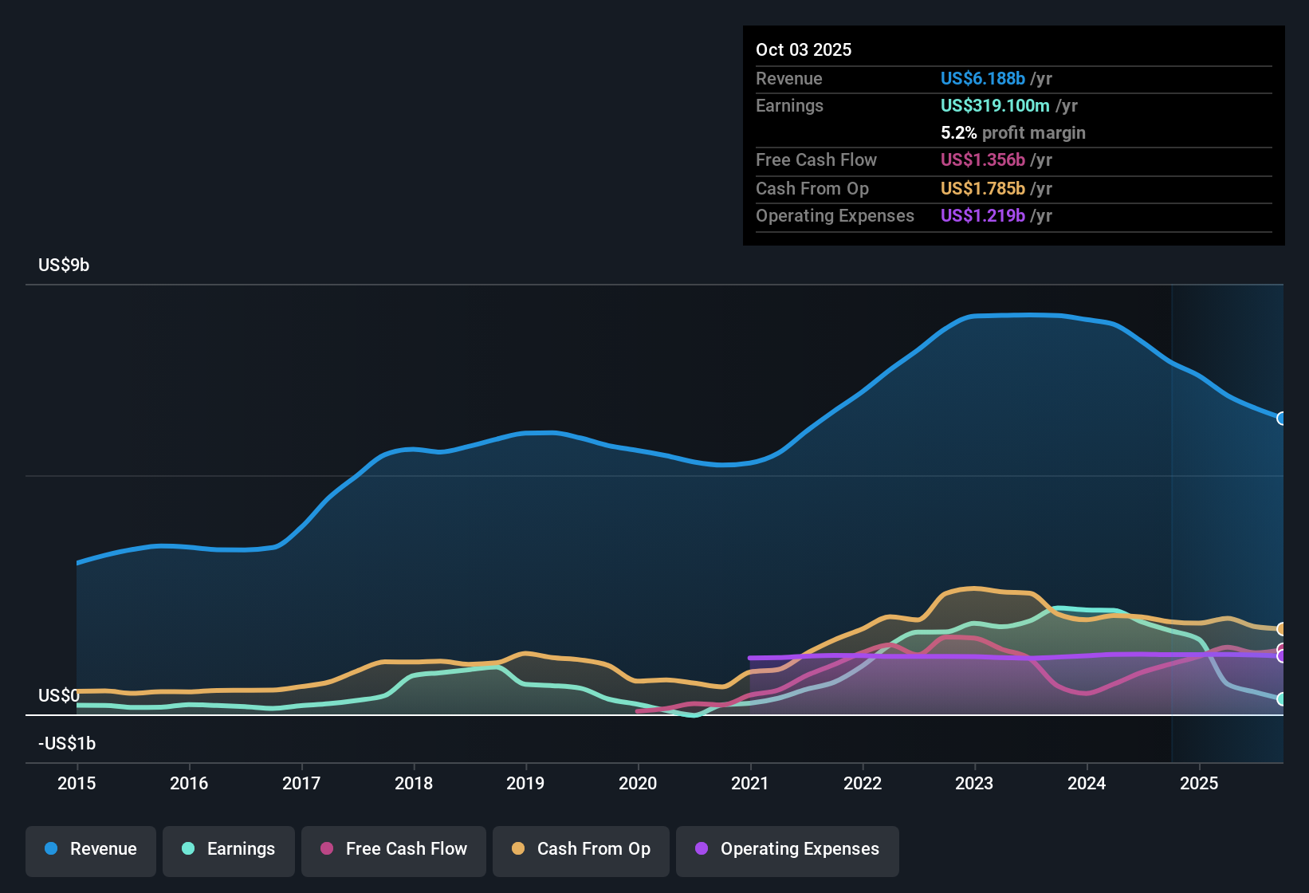
Task: Select the Revenue endpoint marker on the chart
Action: pyautogui.click(x=1282, y=419)
